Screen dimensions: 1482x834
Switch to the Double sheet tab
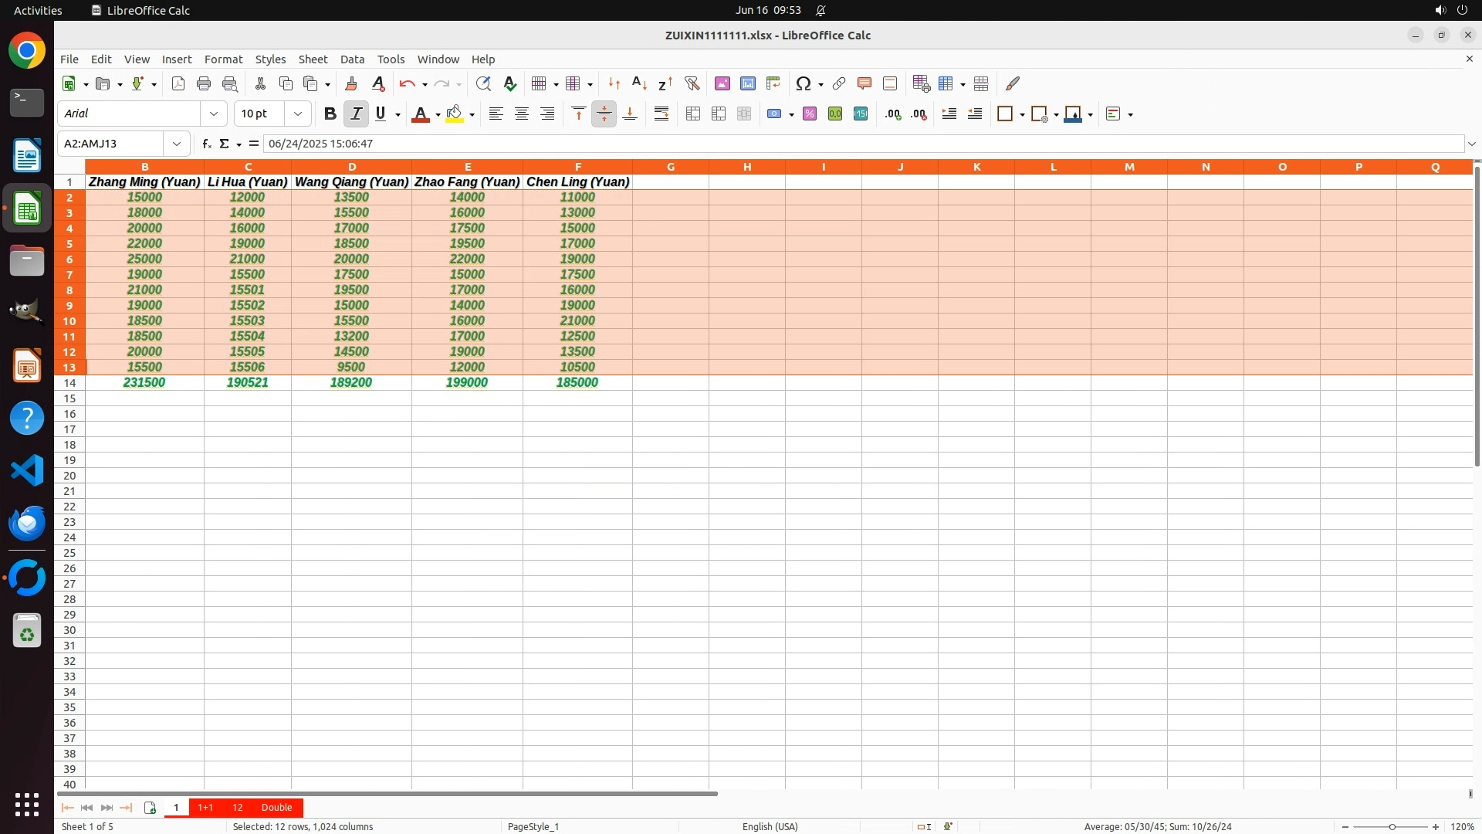click(x=276, y=807)
